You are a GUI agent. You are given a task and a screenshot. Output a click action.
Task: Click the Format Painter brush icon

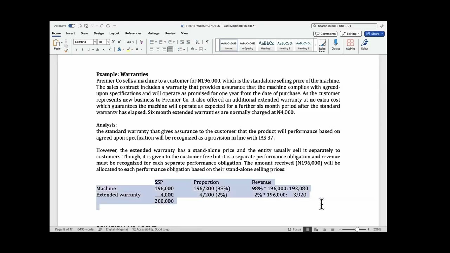66,51
